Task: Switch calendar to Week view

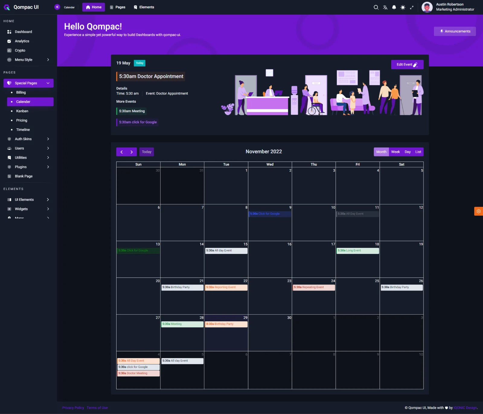Action: [395, 152]
